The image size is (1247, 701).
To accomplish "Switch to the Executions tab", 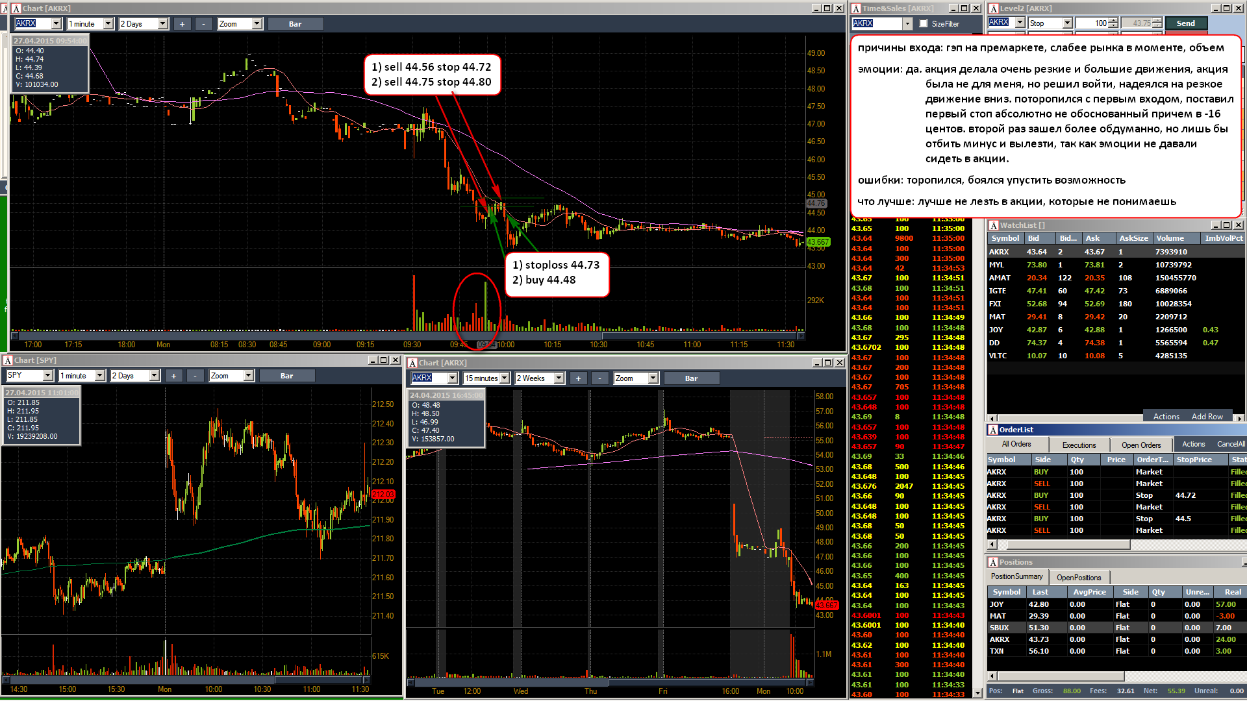I will tap(1079, 445).
